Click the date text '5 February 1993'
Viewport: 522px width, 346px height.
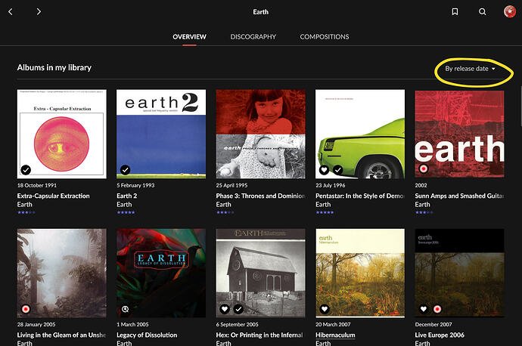[135, 185]
